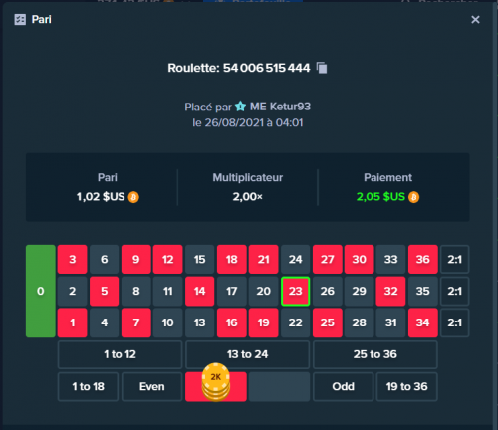498x430 pixels.
Task: Choose the 19 to 36 bet
Action: coord(407,386)
